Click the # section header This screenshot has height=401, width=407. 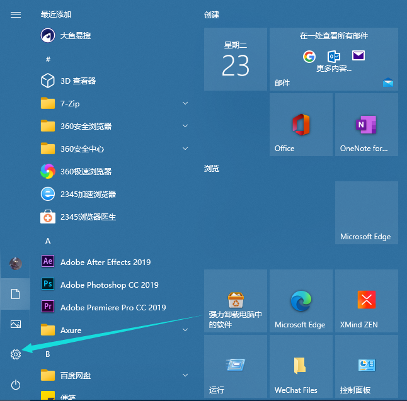click(x=48, y=59)
